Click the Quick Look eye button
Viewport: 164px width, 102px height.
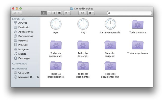pos(82,13)
